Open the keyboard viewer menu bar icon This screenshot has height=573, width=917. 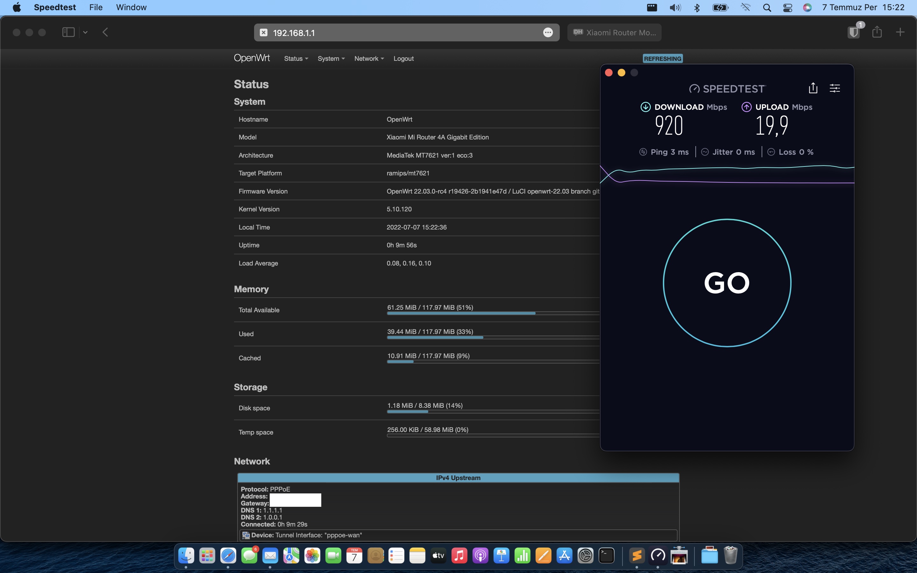(652, 8)
